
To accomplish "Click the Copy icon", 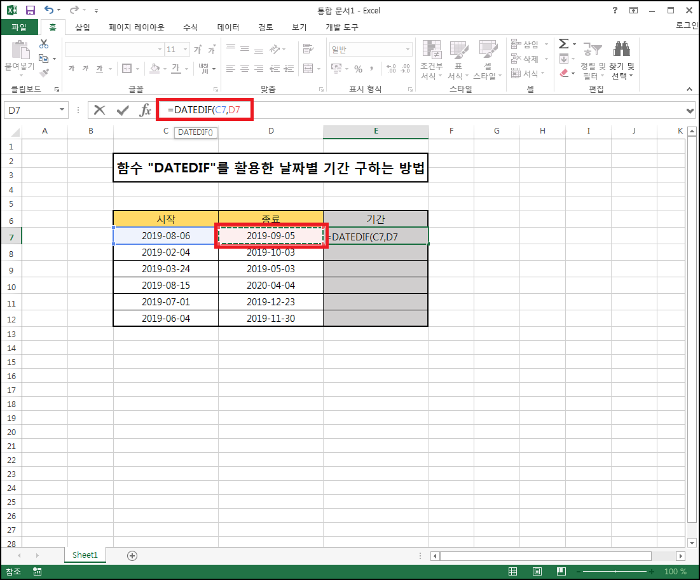I will pyautogui.click(x=43, y=59).
